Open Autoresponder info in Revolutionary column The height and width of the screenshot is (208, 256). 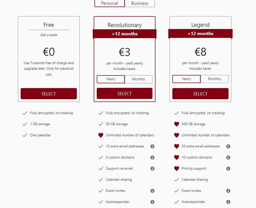(152, 202)
